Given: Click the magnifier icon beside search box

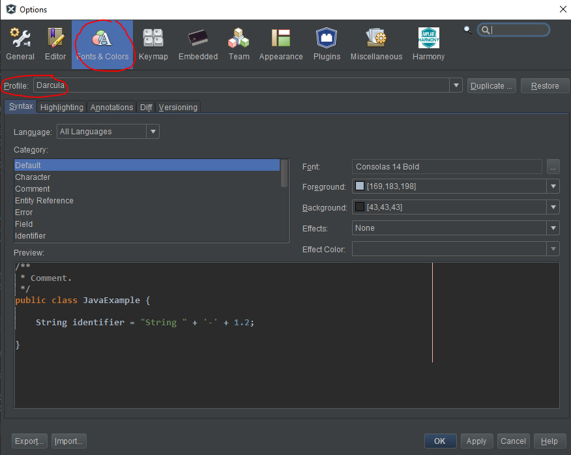Looking at the screenshot, I should [x=467, y=30].
